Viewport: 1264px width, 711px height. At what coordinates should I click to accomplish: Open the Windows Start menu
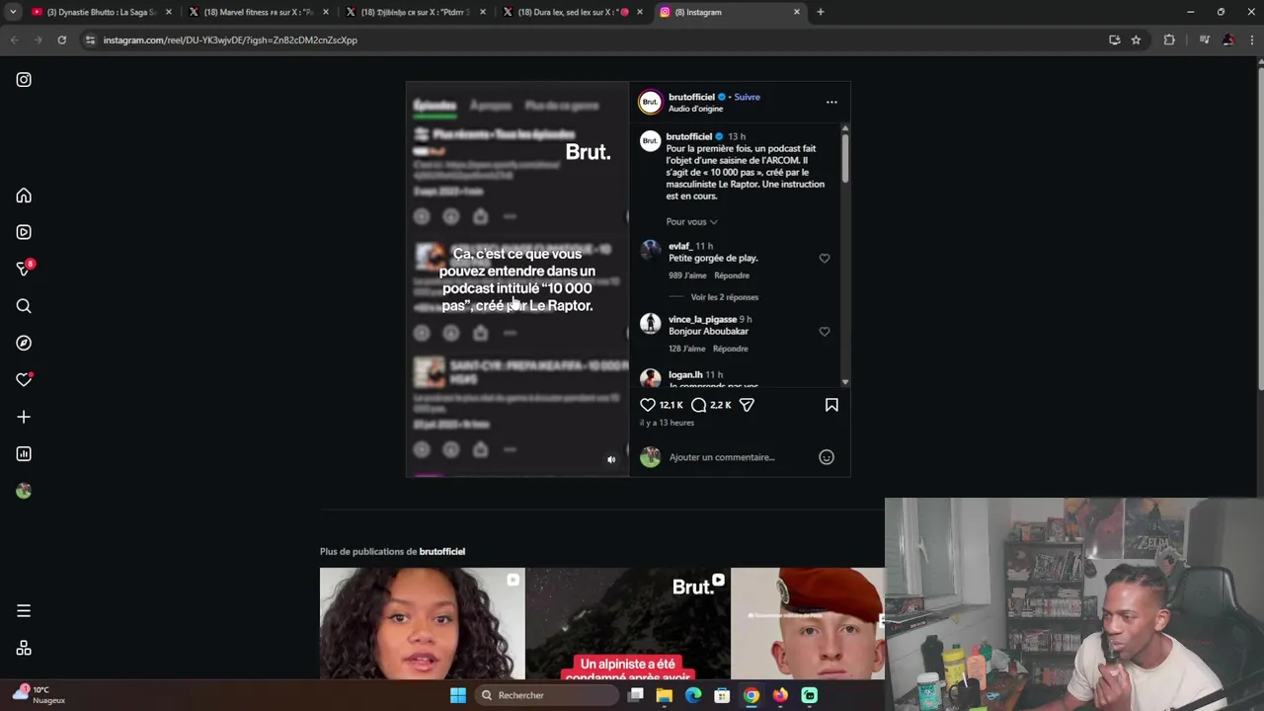point(458,695)
